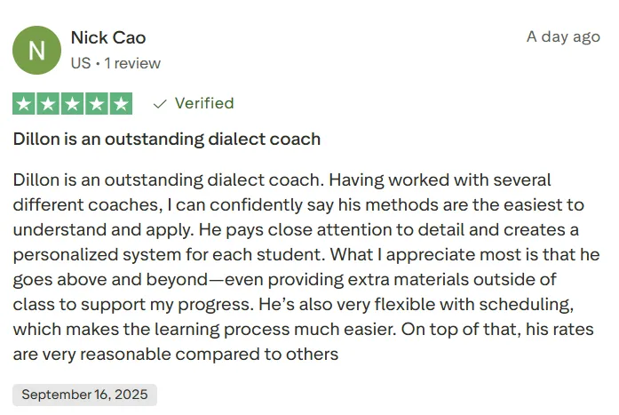Click the 'A day ago' timestamp

(563, 36)
